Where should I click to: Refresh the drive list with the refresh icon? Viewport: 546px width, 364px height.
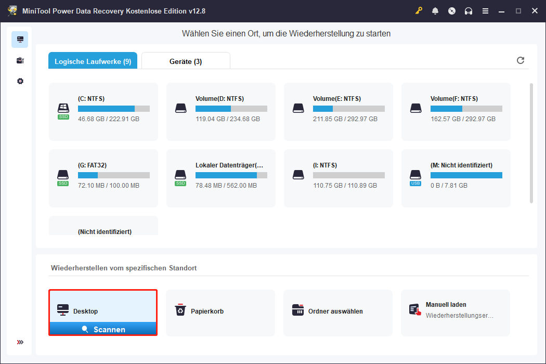pos(521,60)
